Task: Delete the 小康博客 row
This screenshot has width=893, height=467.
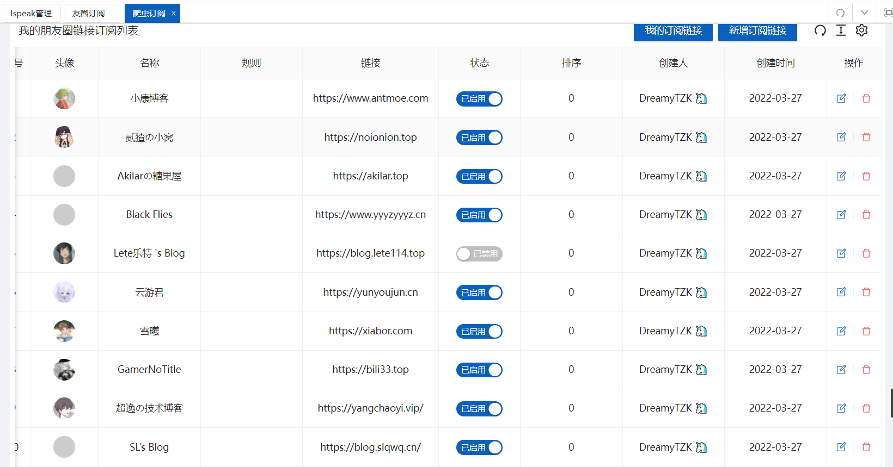Action: (866, 98)
